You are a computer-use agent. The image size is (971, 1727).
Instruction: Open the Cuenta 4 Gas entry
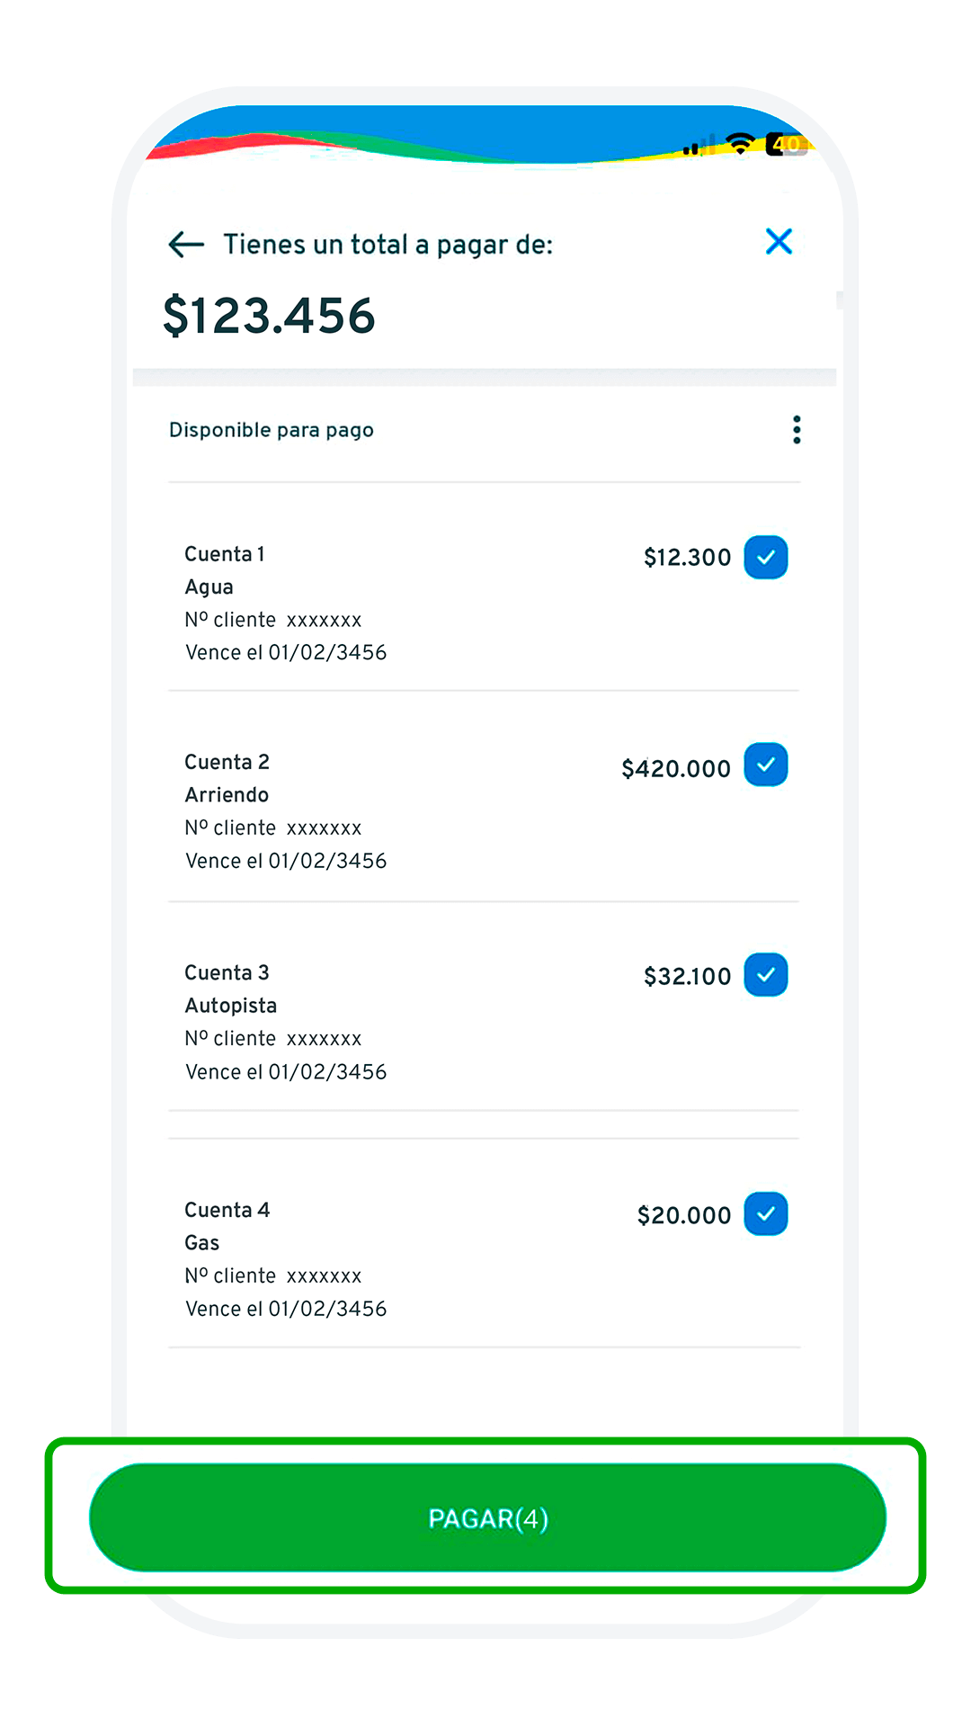click(360, 1258)
